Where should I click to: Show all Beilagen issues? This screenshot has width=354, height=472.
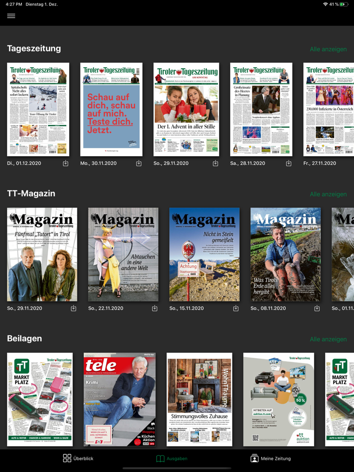tap(328, 339)
